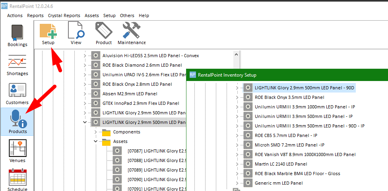Open the Others menu
This screenshot has height=191, width=388.
(x=127, y=15)
